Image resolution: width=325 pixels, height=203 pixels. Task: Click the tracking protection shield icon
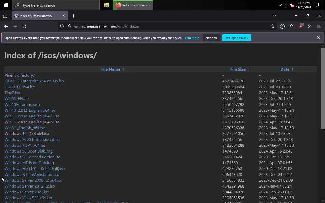click(62, 26)
